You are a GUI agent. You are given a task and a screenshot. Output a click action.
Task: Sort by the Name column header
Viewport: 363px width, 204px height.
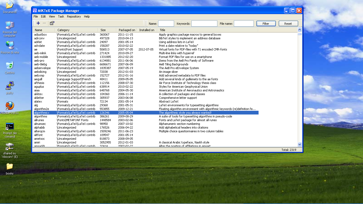pos(44,30)
